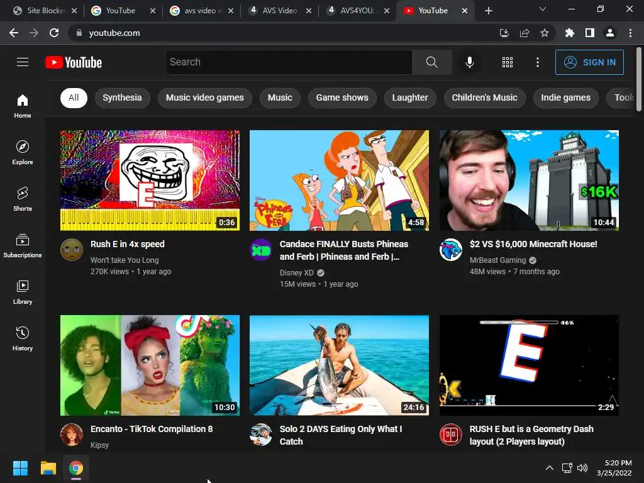Click in the YouTube search field
This screenshot has width=644, height=483.
(289, 62)
